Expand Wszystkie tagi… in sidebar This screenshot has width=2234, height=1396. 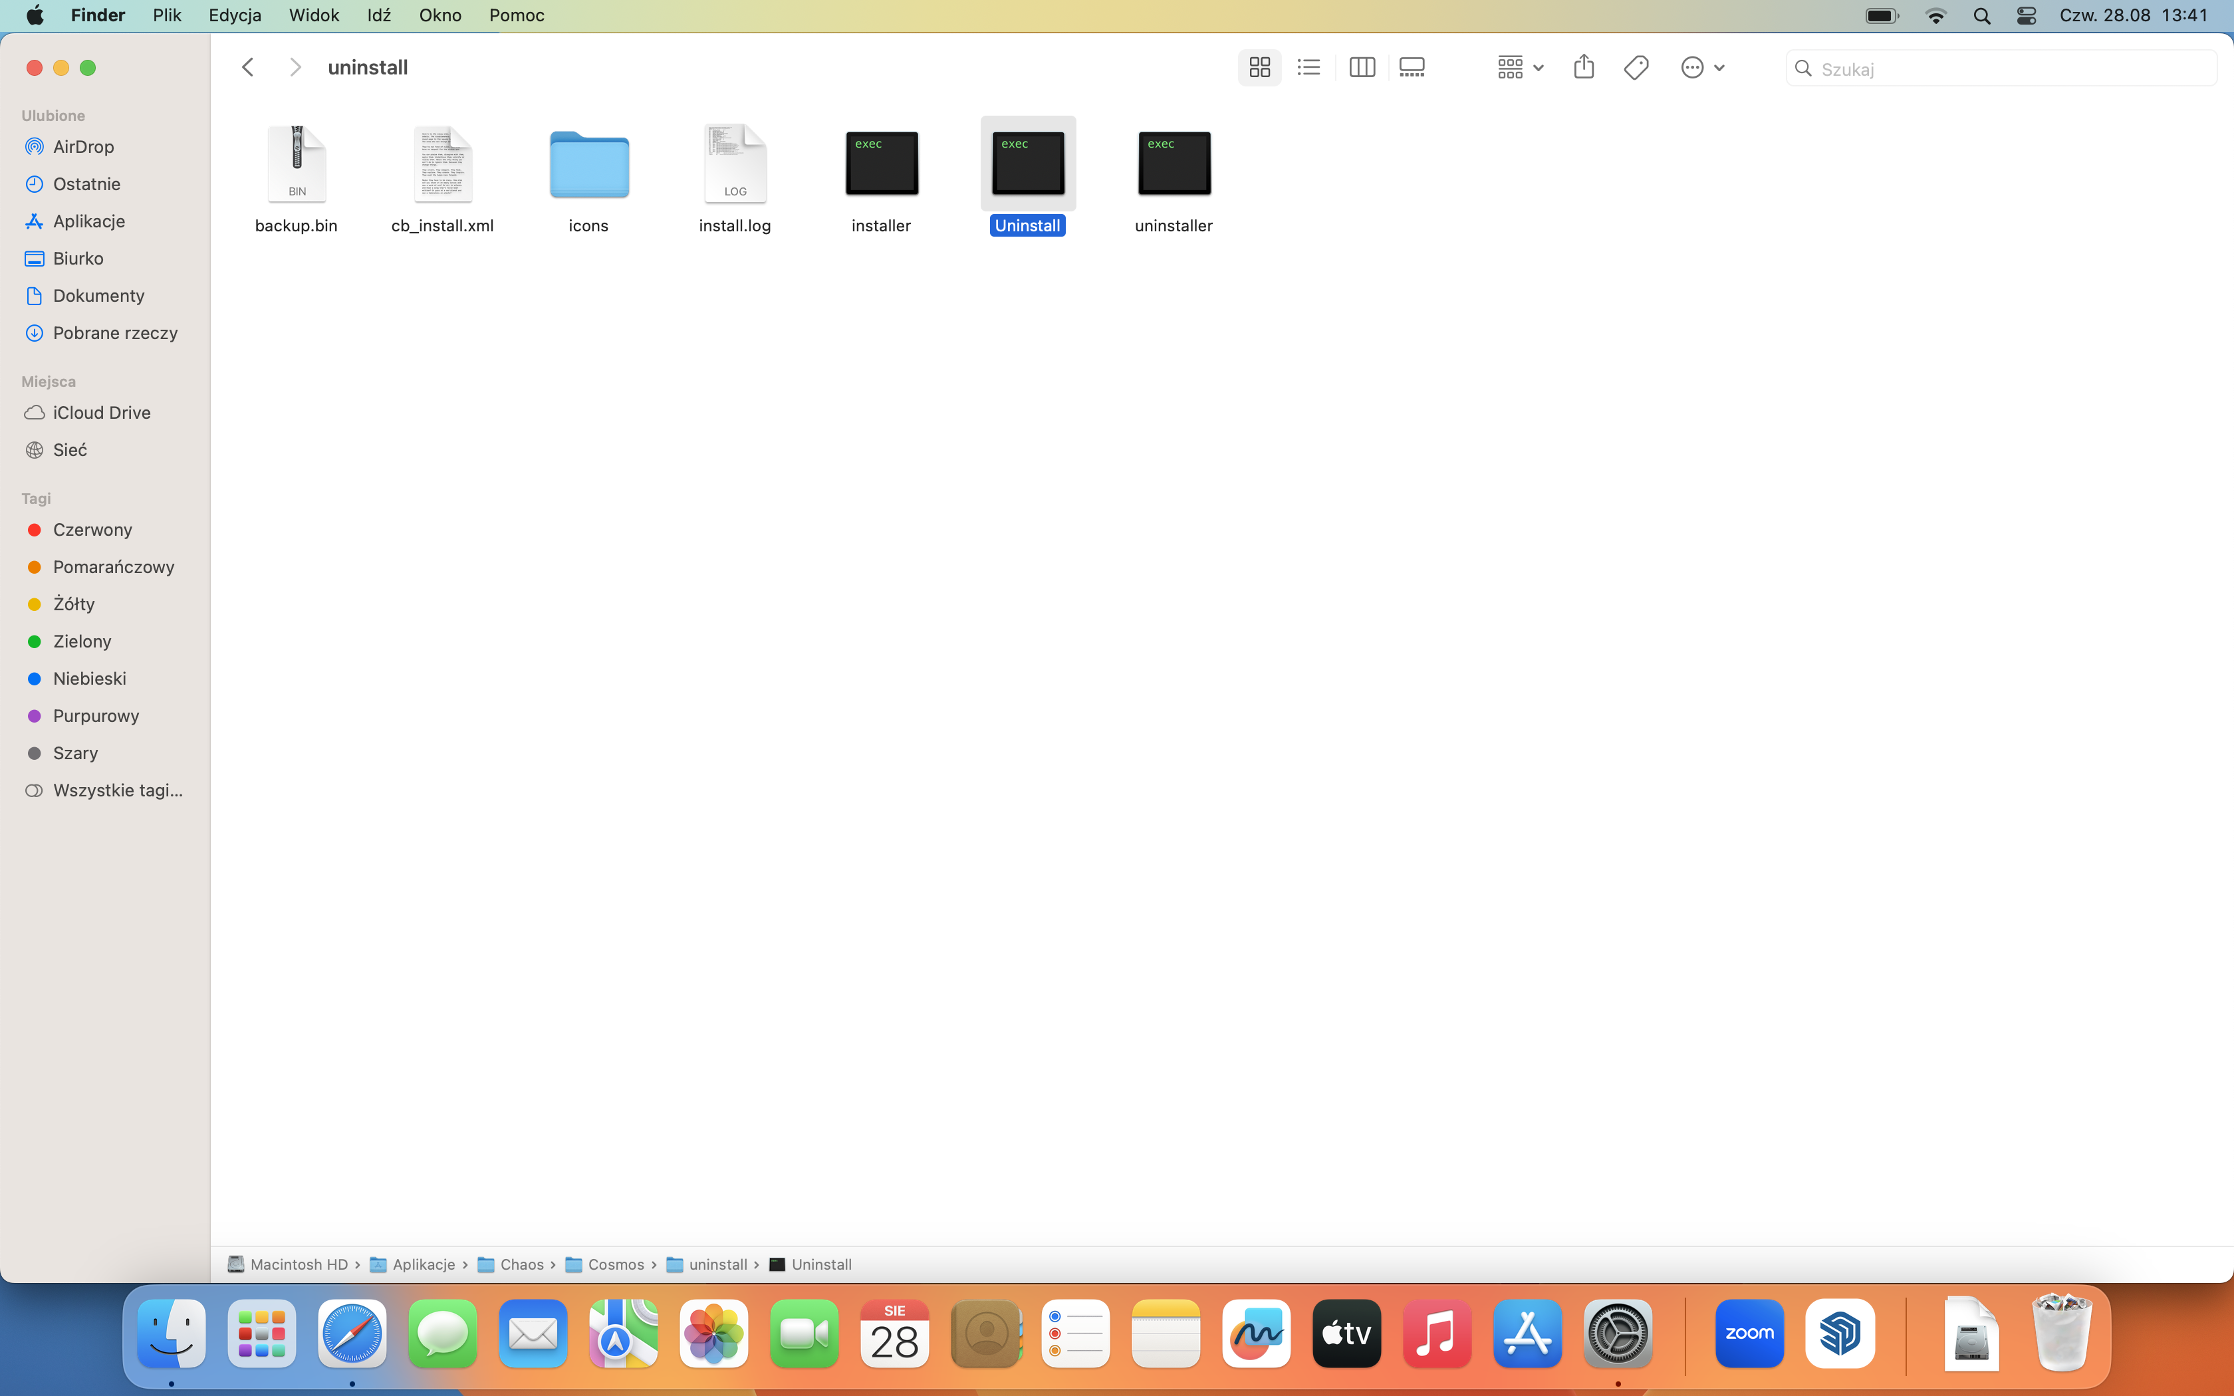tap(117, 790)
